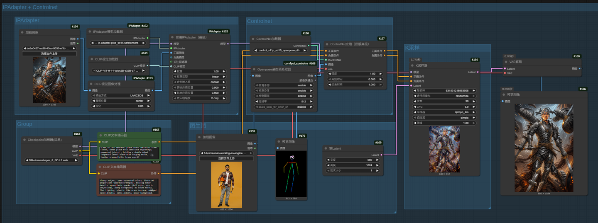Open the 运行后操作 randomize dropdown

[x=444, y=96]
